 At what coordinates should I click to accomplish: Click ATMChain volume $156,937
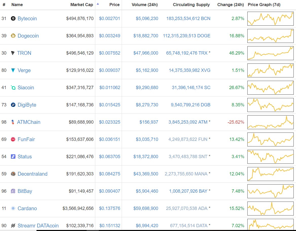point(149,122)
